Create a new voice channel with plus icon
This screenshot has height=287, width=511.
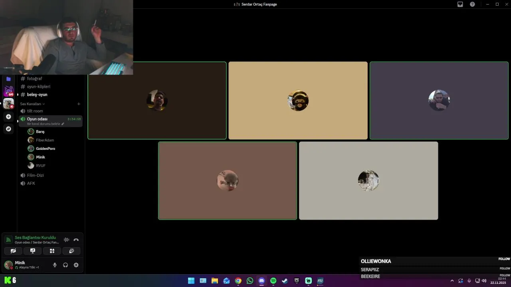pyautogui.click(x=79, y=104)
